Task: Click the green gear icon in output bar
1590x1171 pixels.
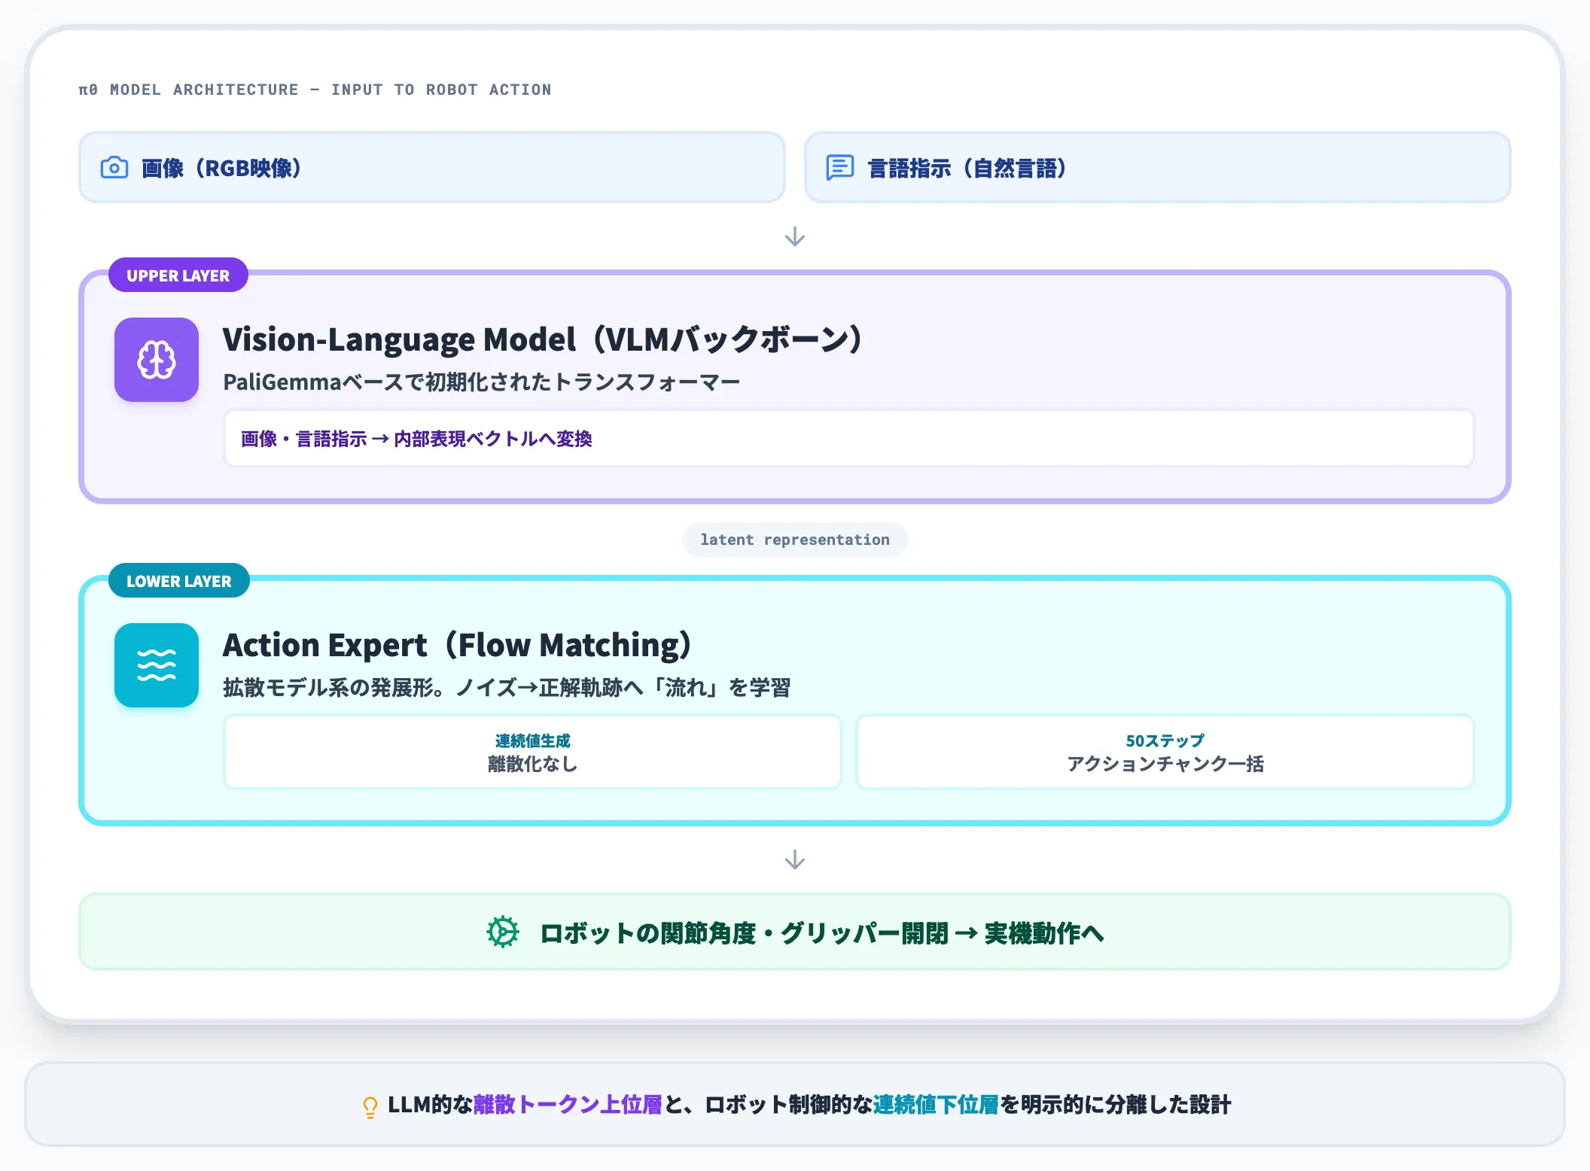Action: point(503,932)
